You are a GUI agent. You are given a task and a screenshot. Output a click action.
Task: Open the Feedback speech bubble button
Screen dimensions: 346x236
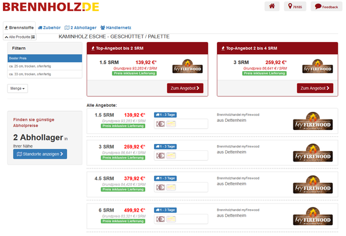tap(326, 6)
